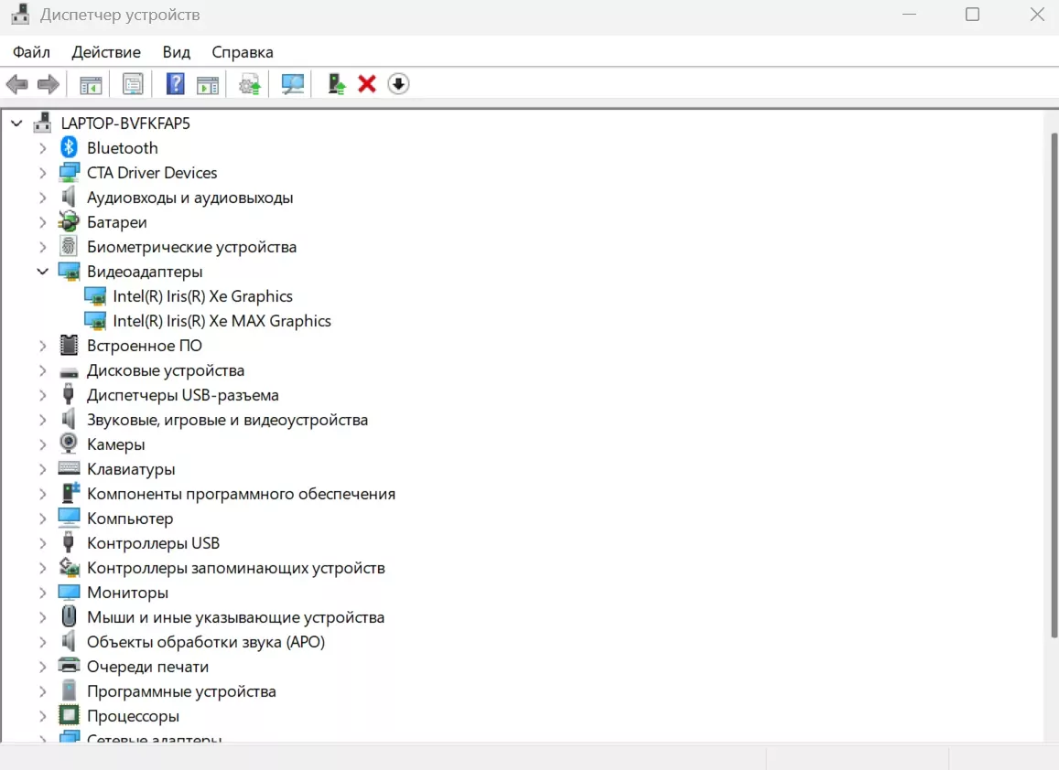Open the Вид menu
The image size is (1059, 770).
(175, 52)
